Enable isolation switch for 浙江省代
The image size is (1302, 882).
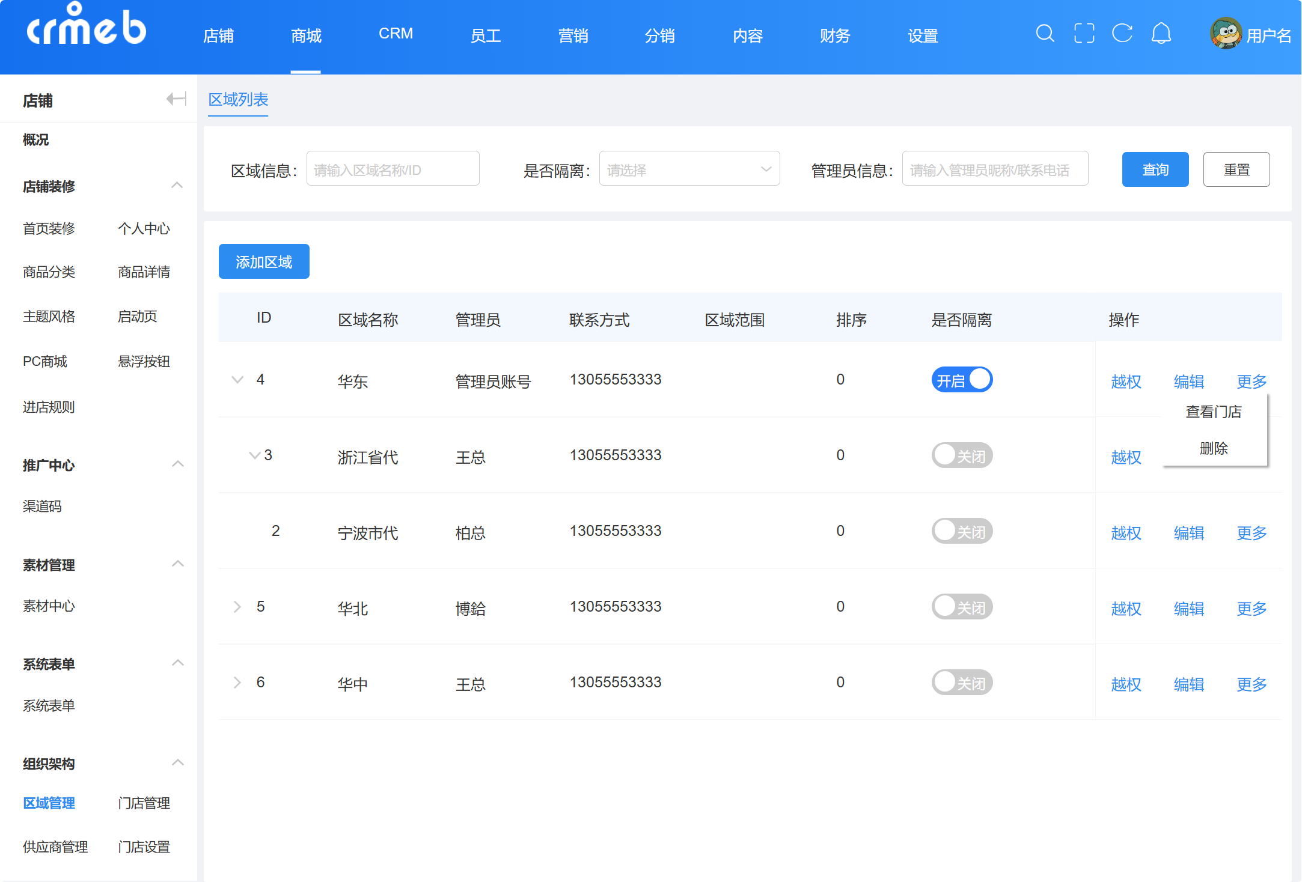click(x=962, y=456)
